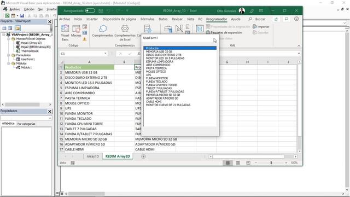The image size is (350, 197).
Task: Click the zoom in plus button
Action: (286, 163)
